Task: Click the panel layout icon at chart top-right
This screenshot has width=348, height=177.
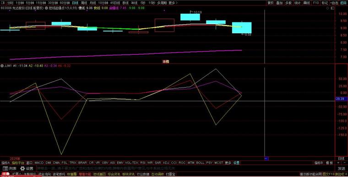Action: coord(332,8)
